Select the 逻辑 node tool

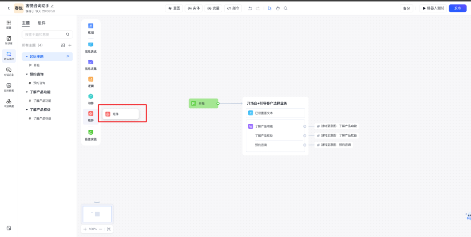(91, 80)
